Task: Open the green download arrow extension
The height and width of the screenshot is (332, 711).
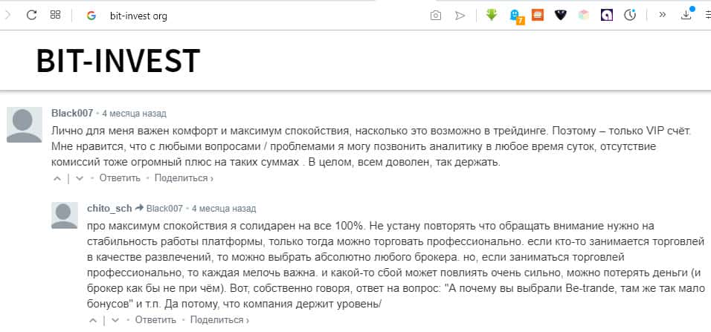Action: coord(492,15)
